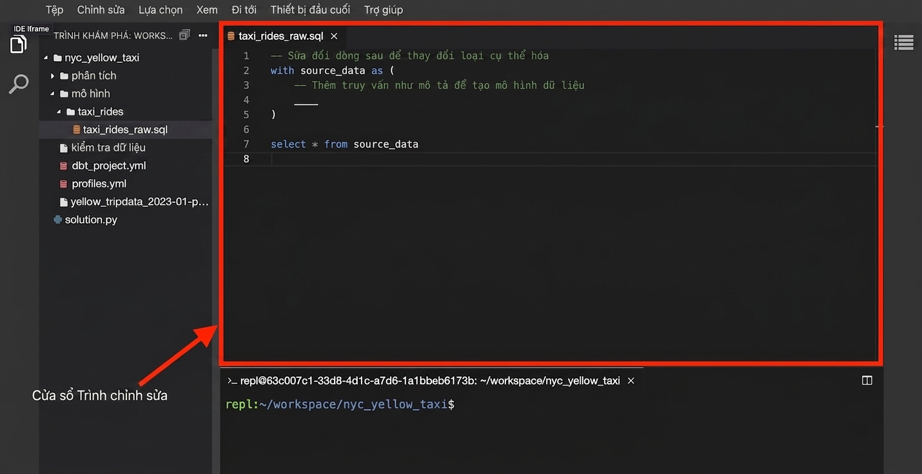Close the repl terminal tab
Viewport: 922px width, 474px height.
click(x=631, y=381)
